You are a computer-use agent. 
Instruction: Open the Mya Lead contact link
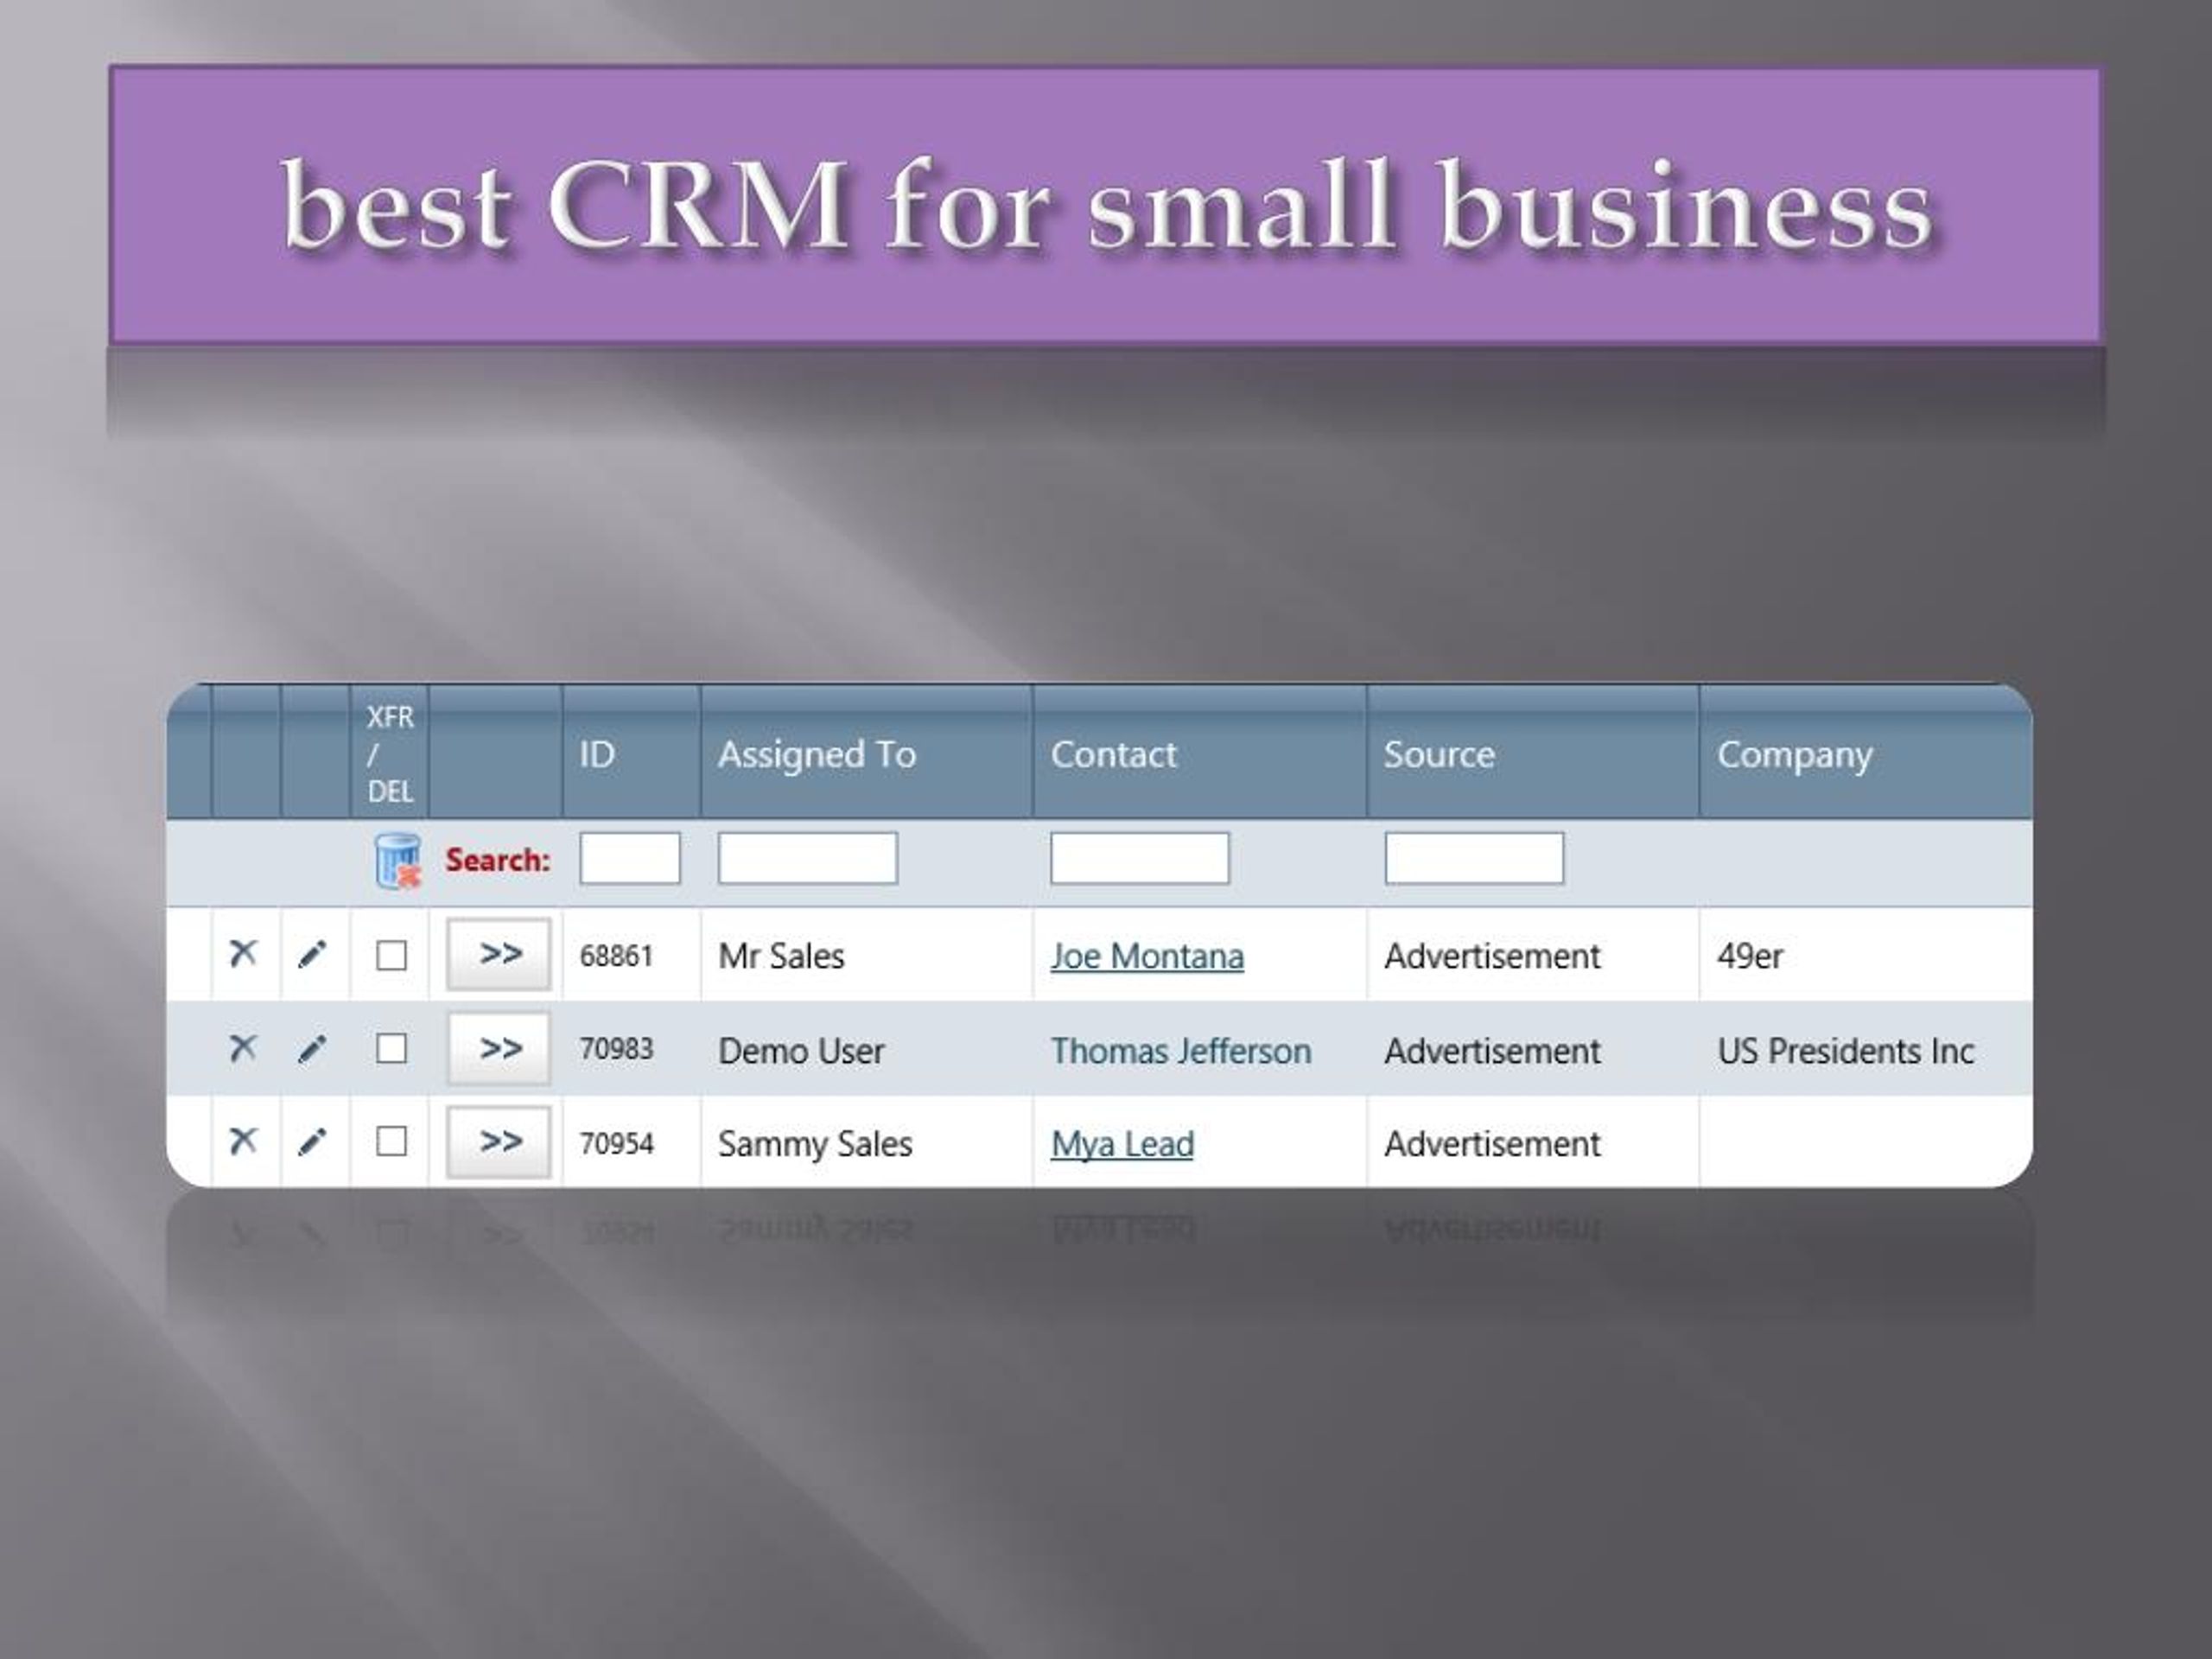(x=1122, y=1144)
